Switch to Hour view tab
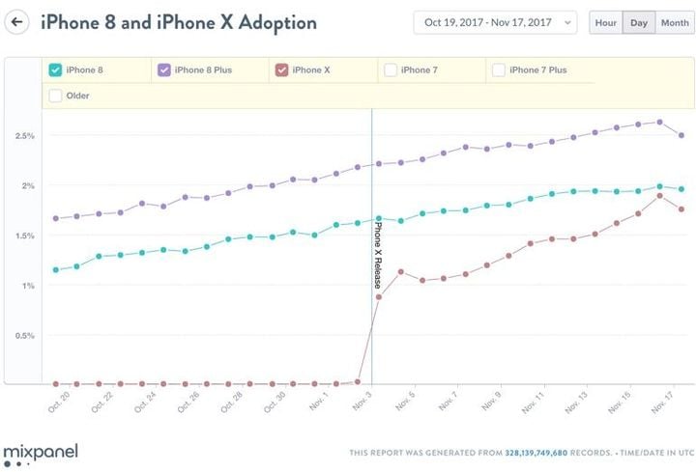This screenshot has height=472, width=696. click(x=605, y=22)
